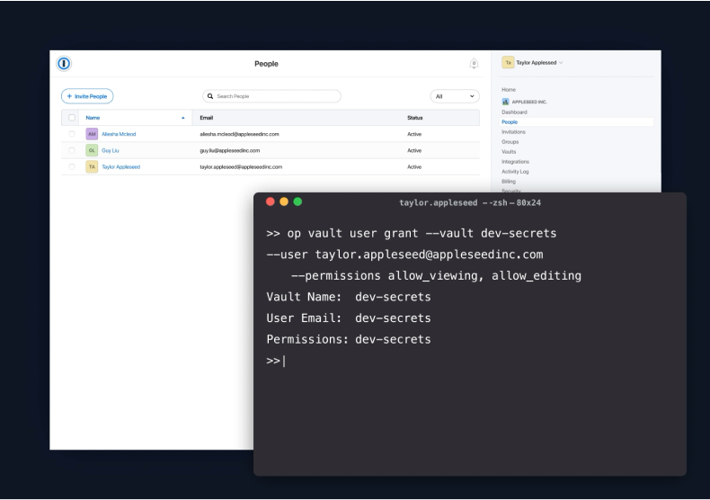The image size is (710, 500).
Task: Click Taylor Appleseed's TA avatar in table
Action: (x=92, y=166)
